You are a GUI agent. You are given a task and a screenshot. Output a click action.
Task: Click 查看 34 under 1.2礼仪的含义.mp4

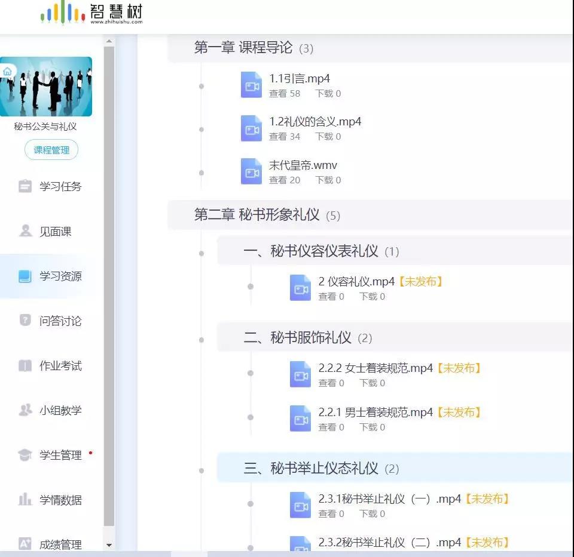pos(285,136)
